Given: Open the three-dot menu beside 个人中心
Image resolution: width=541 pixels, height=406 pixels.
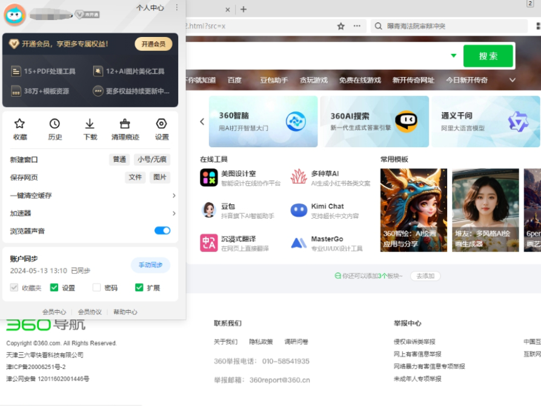Looking at the screenshot, I should [177, 8].
